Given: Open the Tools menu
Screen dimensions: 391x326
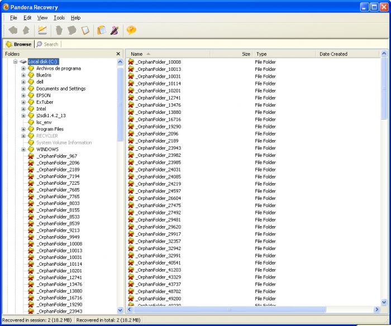Looking at the screenshot, I should (59, 18).
